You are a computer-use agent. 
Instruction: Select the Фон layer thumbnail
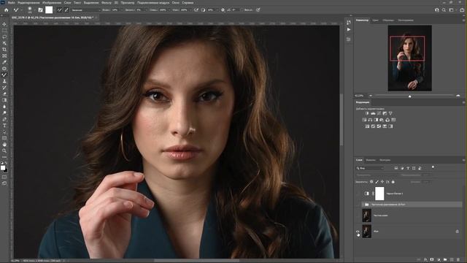(366, 231)
